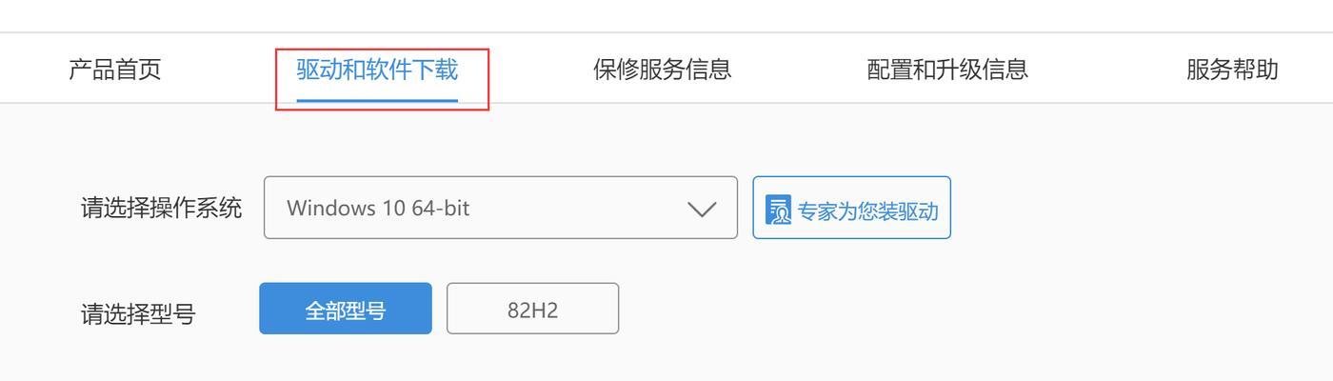Click the down chevron in the OS selector

702,209
